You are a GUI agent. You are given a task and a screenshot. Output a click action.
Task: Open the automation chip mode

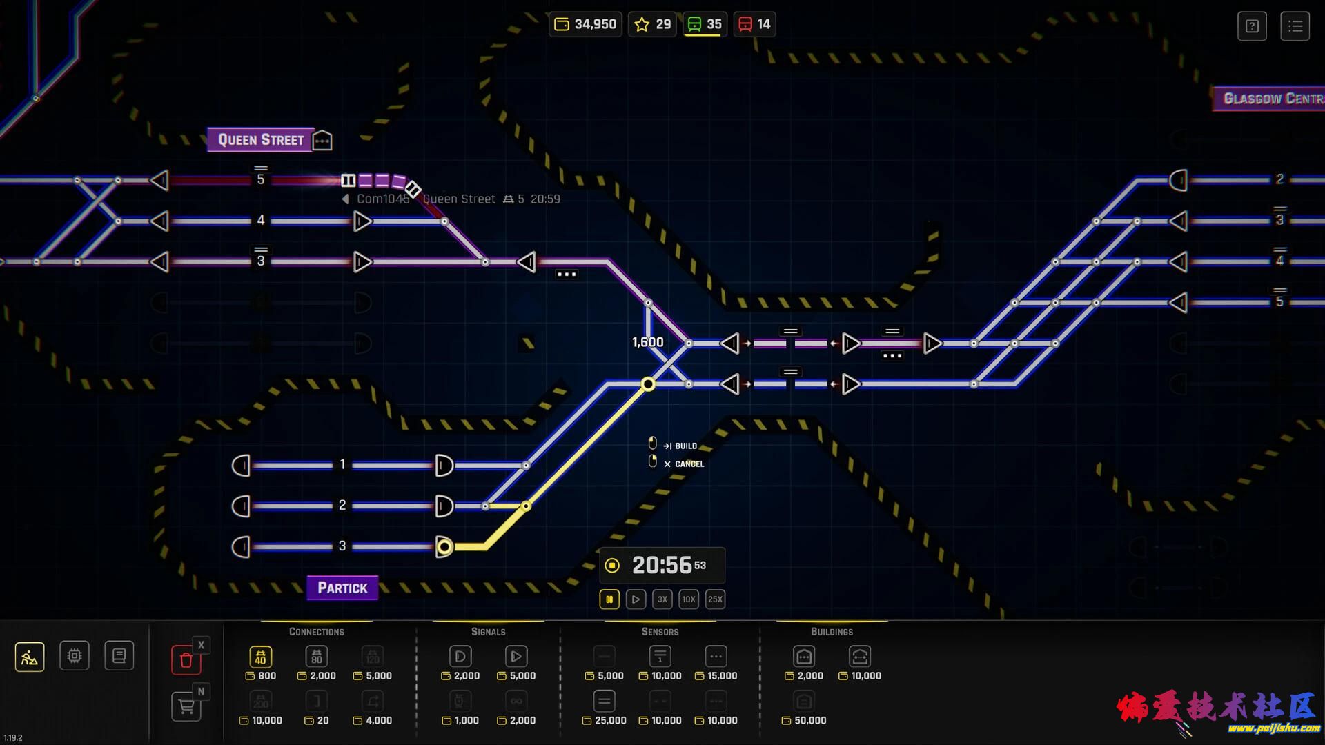(75, 655)
